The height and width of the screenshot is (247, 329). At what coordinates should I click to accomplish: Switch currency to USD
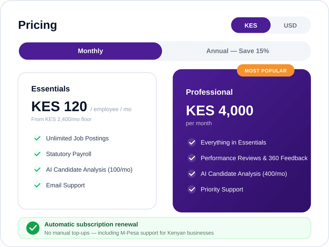coord(290,25)
